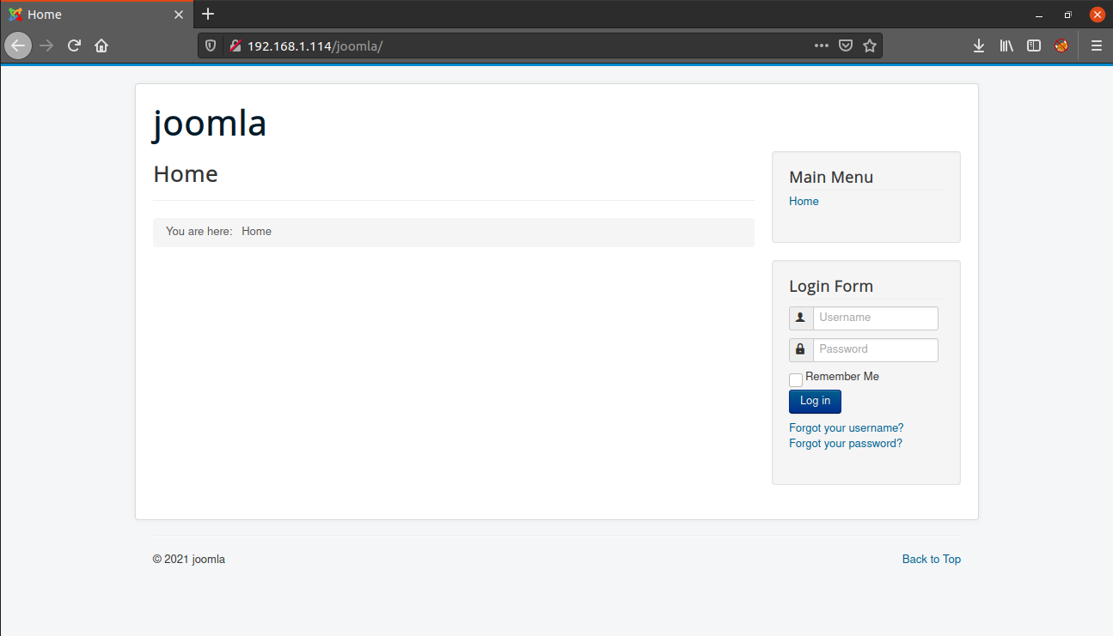Open Forgot your password link
Viewport: 1113px width, 636px height.
tap(846, 444)
